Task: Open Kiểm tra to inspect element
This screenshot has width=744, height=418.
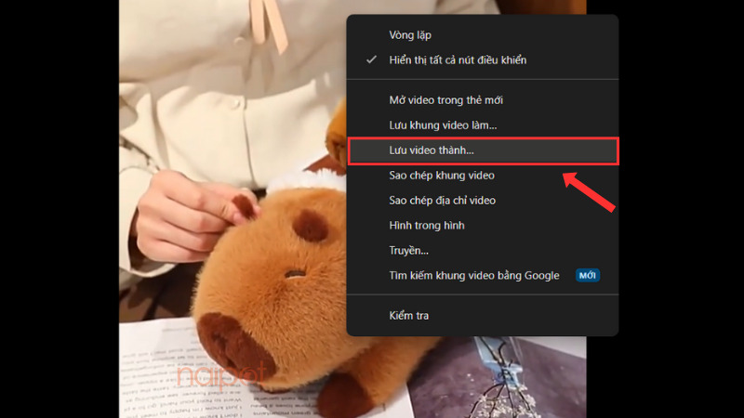Action: (x=408, y=316)
